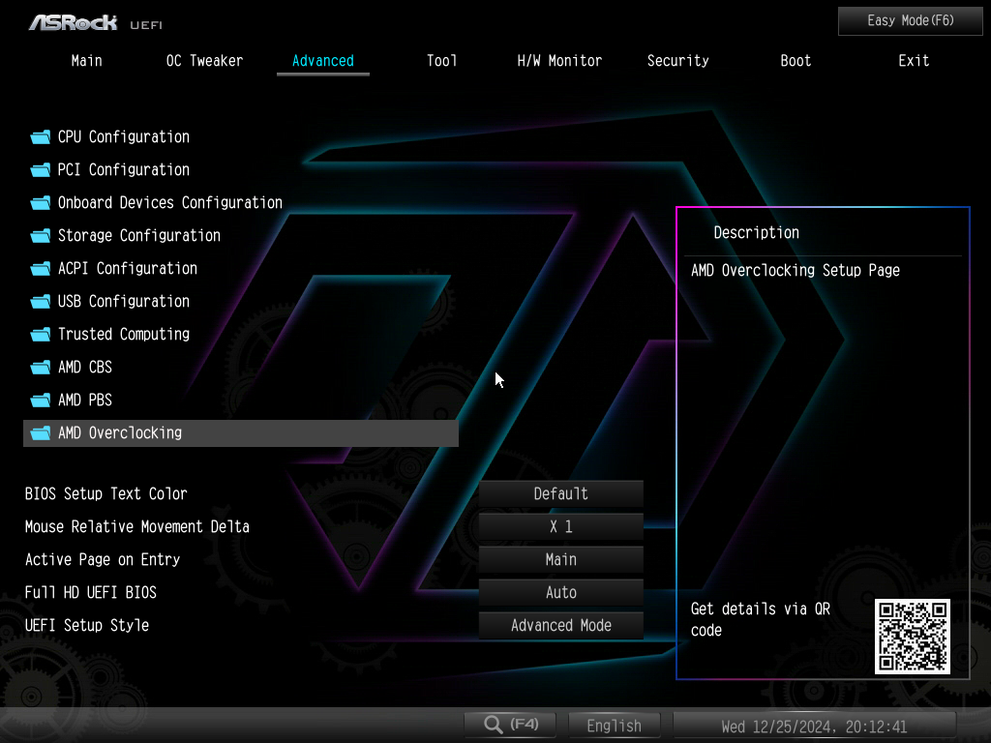The image size is (991, 743).
Task: Open the Exit tab
Action: tap(914, 61)
